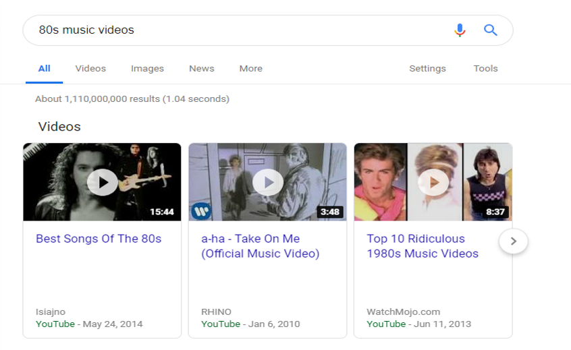
Task: Expand the More menu
Action: point(250,69)
